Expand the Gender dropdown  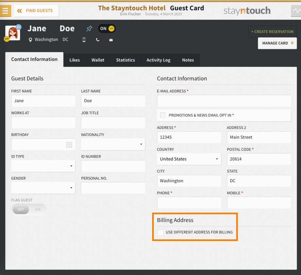coord(43,188)
